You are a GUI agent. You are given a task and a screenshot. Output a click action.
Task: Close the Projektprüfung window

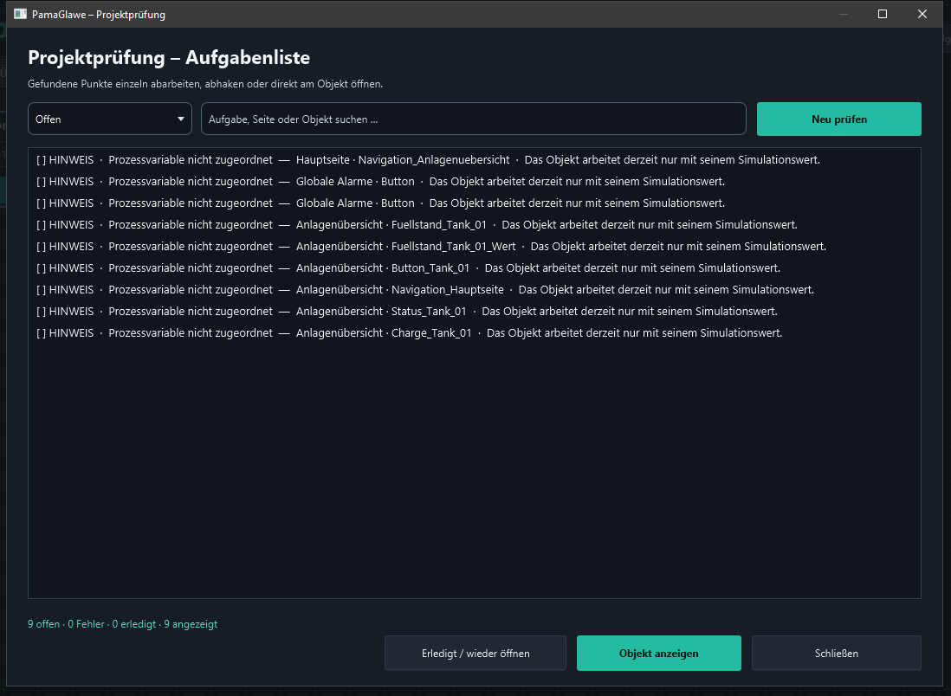[922, 14]
